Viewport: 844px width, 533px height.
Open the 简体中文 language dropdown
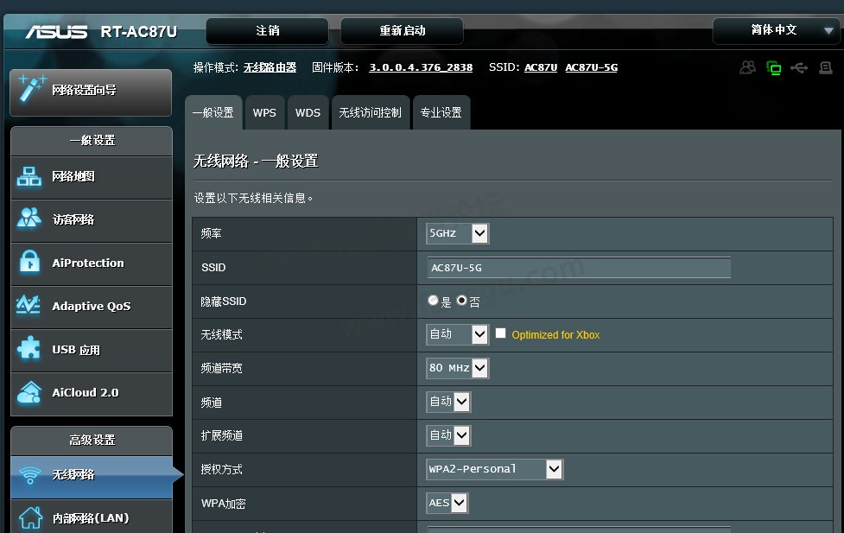point(775,31)
